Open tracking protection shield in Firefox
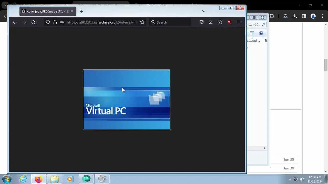The image size is (328, 184). tap(48, 22)
